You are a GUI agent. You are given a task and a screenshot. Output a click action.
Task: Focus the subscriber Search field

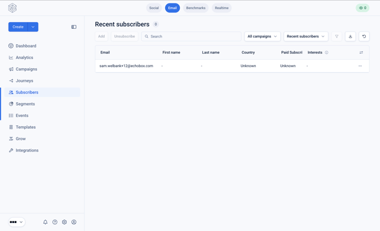pos(191,36)
